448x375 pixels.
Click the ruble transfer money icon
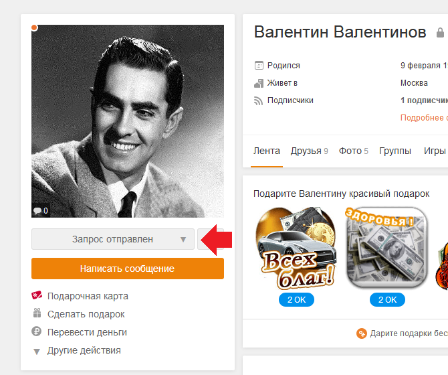pos(37,331)
